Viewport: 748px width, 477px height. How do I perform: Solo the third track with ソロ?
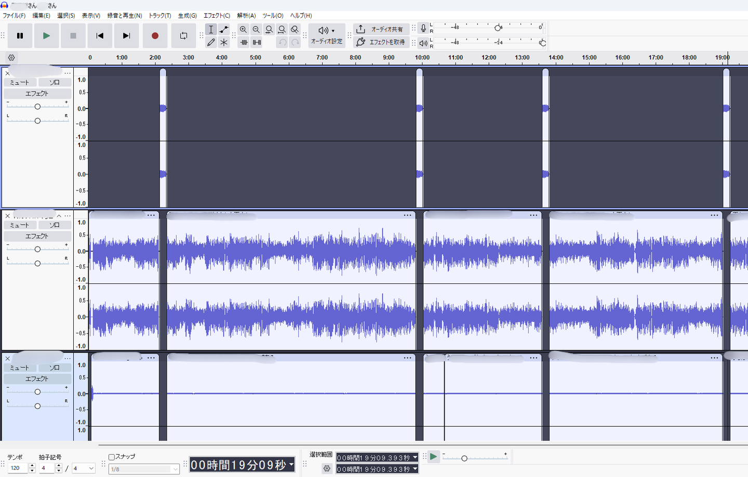[55, 368]
